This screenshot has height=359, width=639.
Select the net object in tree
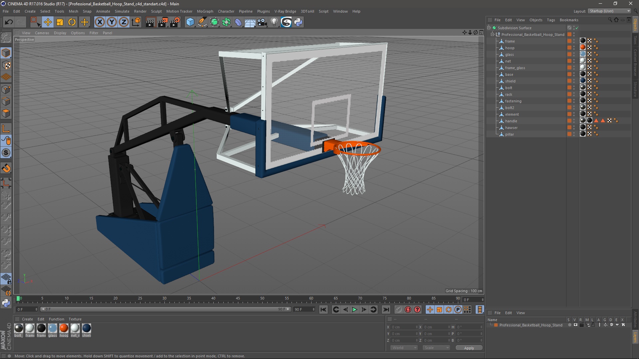click(x=508, y=61)
